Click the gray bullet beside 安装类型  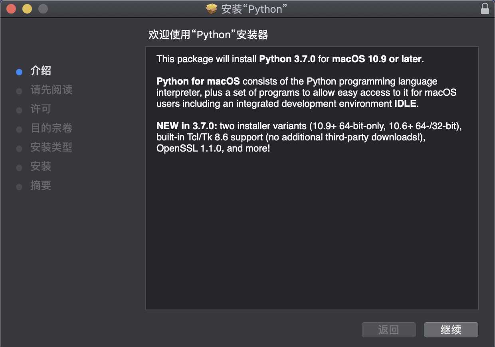19,149
